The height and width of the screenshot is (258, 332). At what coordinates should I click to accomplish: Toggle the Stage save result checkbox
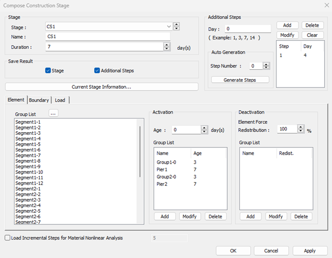coord(48,70)
